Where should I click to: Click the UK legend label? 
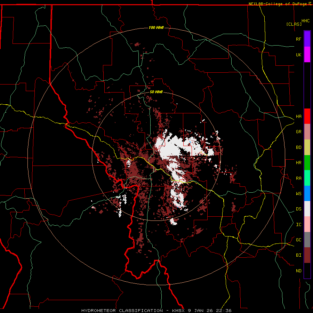pos(298,55)
